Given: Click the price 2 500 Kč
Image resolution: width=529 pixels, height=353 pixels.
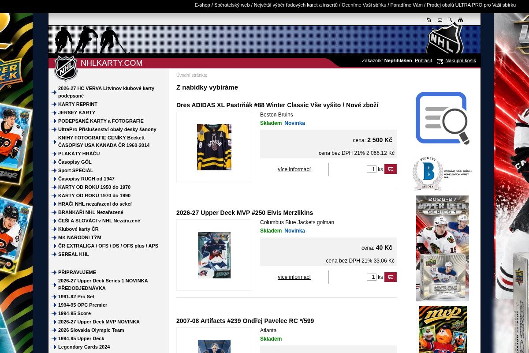Looking at the screenshot, I should point(380,140).
